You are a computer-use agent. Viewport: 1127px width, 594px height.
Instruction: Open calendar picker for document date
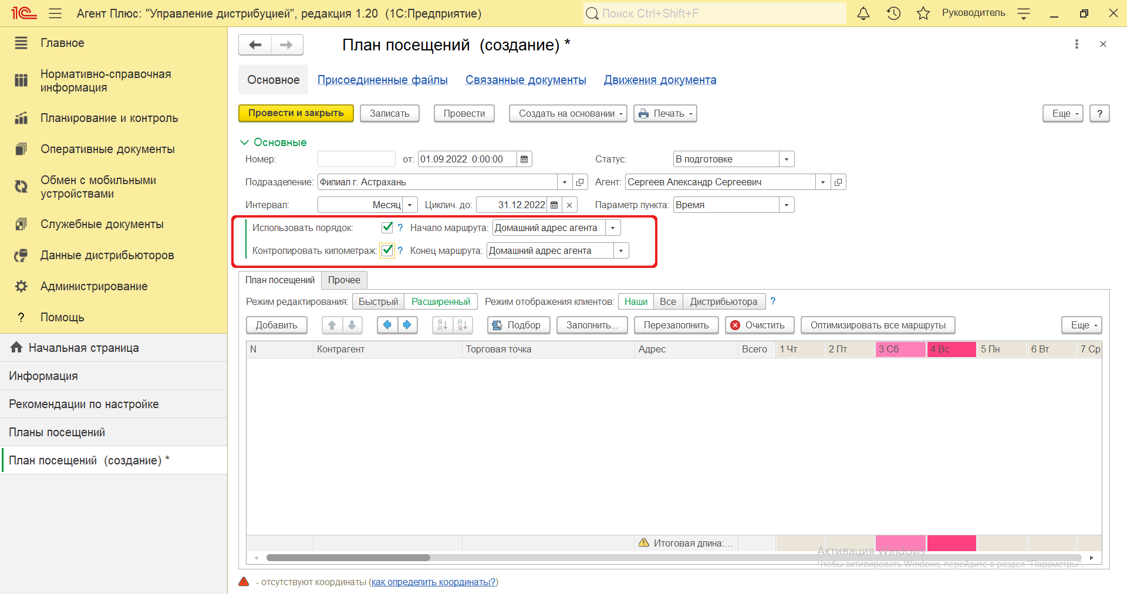click(x=524, y=159)
